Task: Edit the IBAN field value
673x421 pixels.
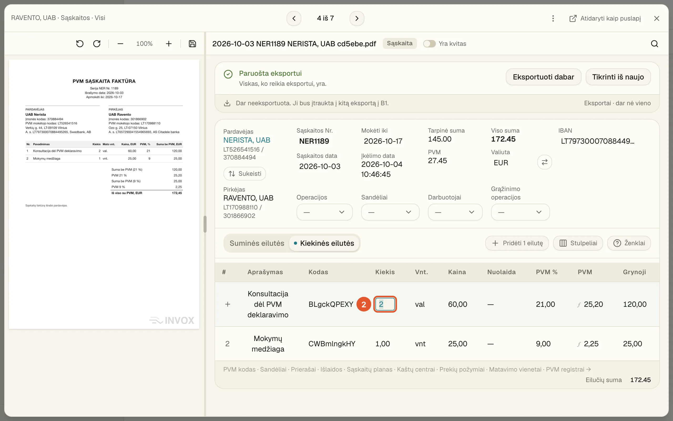Action: pos(597,141)
